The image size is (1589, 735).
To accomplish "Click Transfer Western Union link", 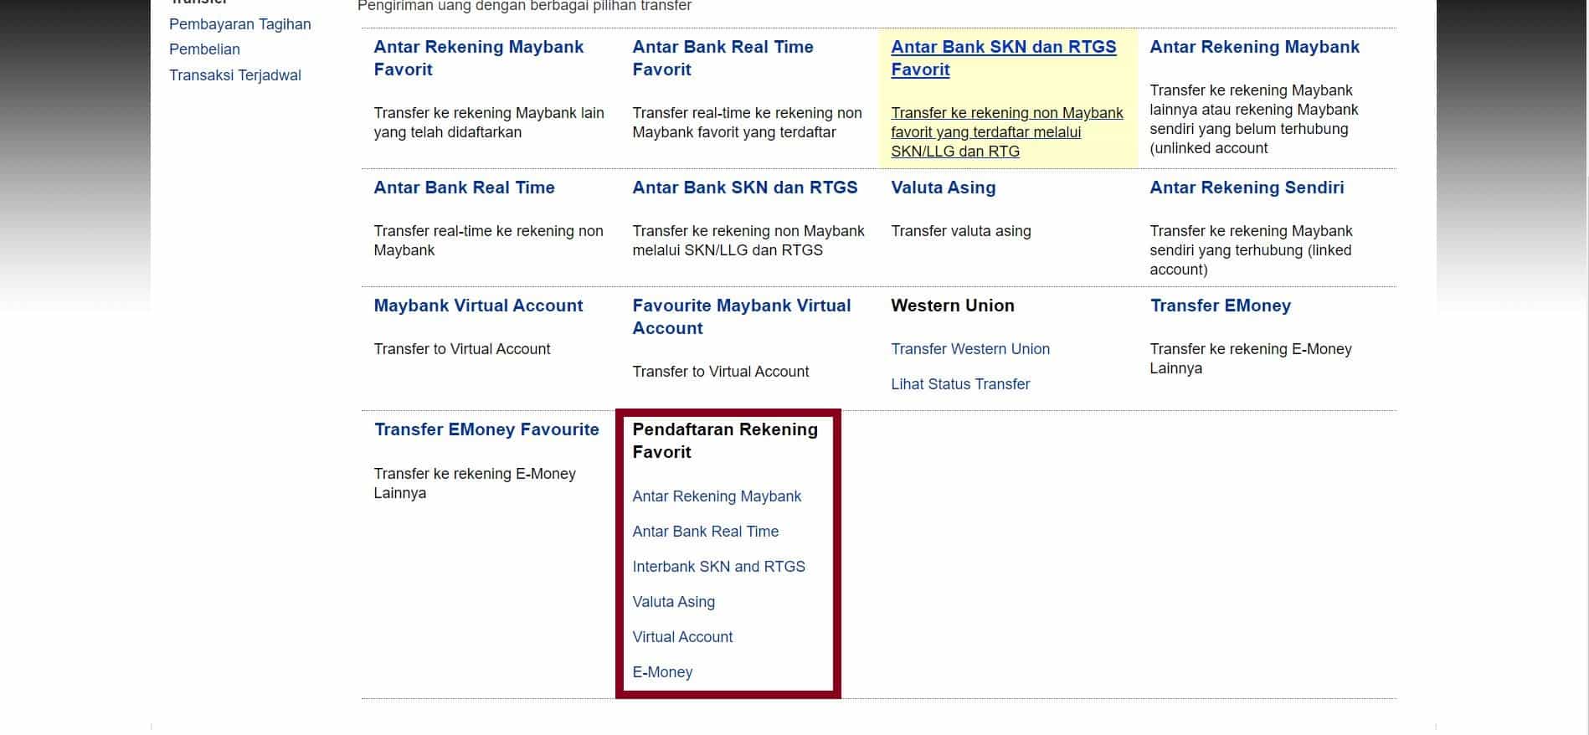I will (x=969, y=349).
